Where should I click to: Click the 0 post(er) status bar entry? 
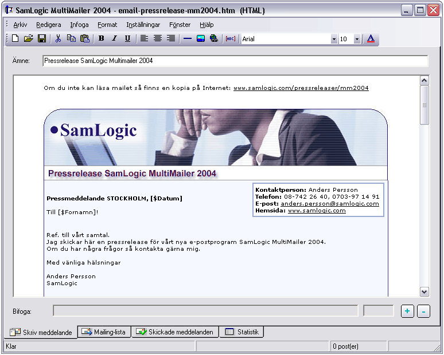point(345,346)
